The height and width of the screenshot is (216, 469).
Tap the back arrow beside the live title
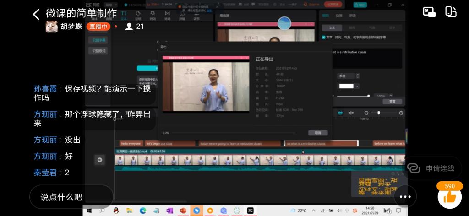coord(36,14)
